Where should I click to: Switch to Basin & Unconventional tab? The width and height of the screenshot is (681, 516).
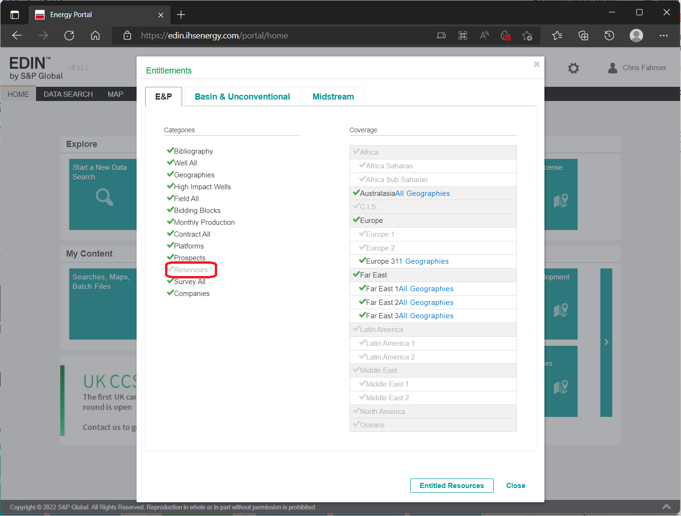pos(242,96)
